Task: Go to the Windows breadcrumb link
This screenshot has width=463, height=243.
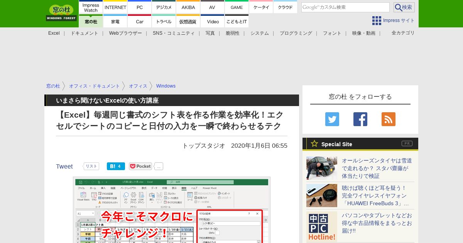Action: point(166,86)
